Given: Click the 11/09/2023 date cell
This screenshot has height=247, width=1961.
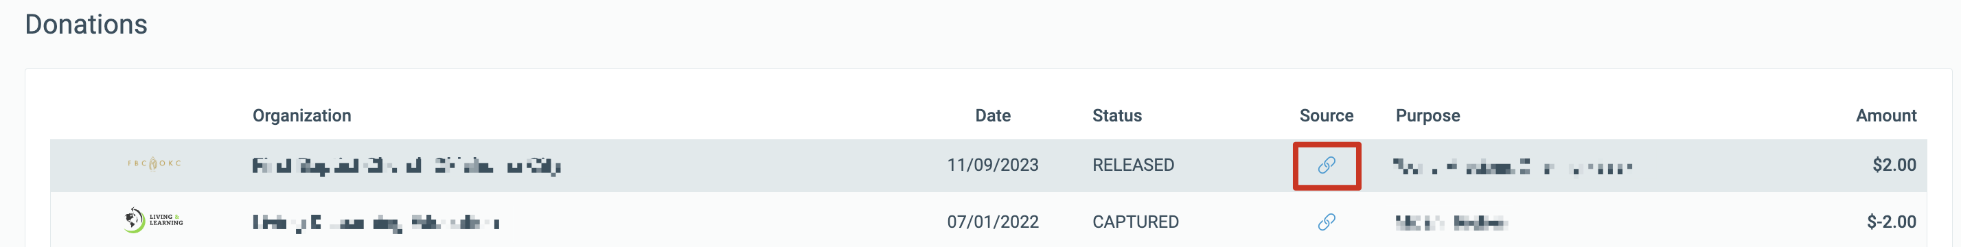Looking at the screenshot, I should click(993, 165).
